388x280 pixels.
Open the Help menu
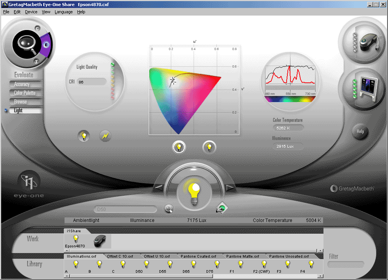pos(81,12)
